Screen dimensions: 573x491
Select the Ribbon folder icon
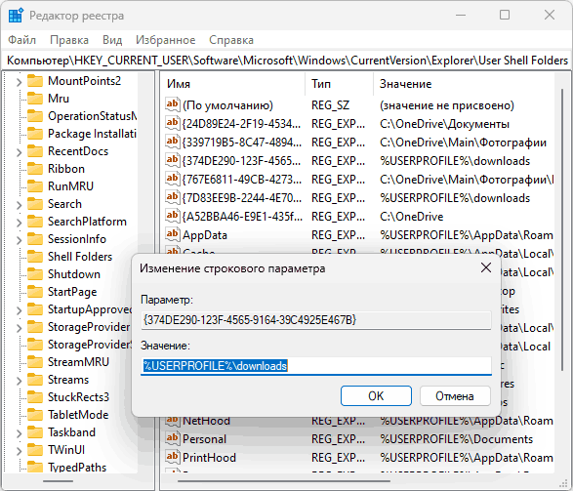(x=35, y=169)
